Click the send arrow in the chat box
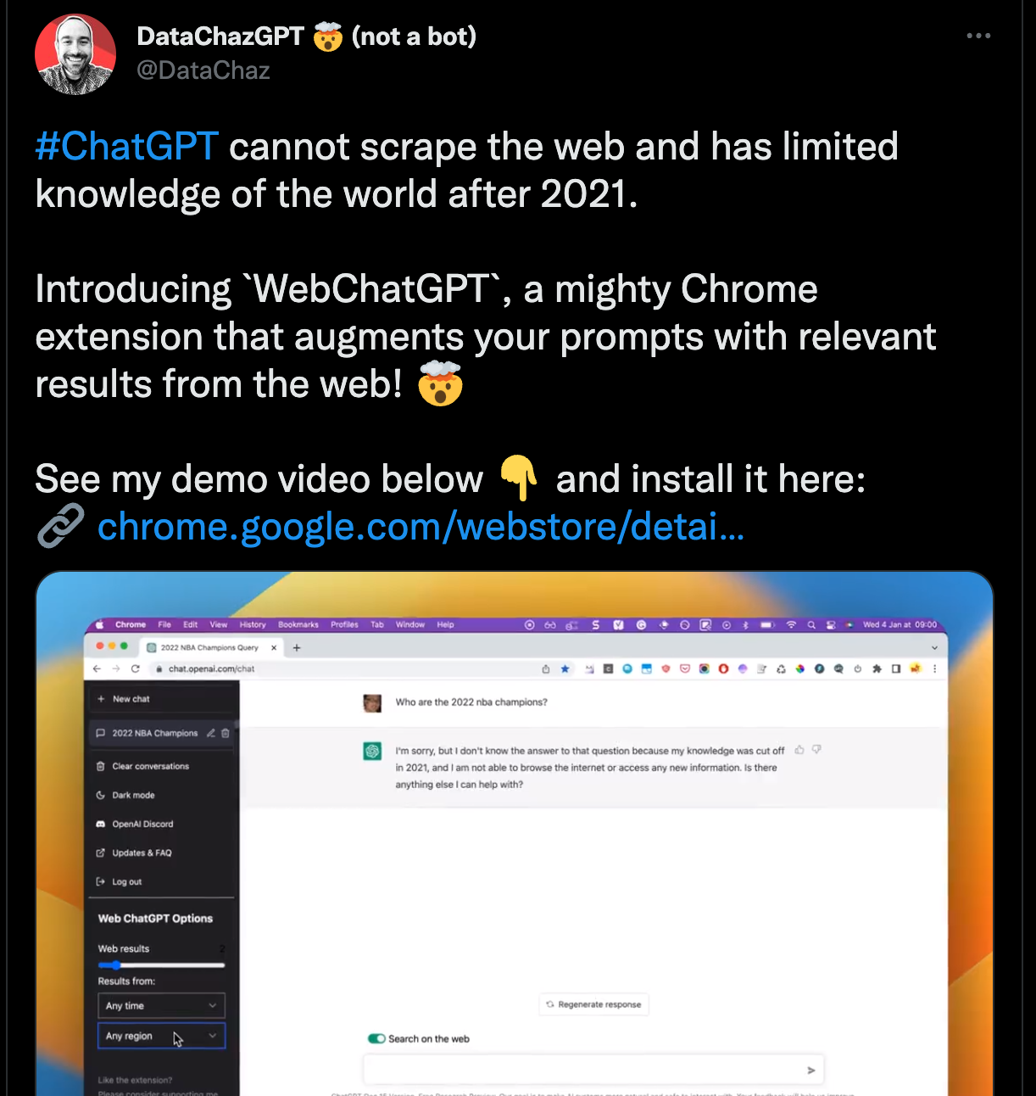This screenshot has height=1096, width=1036. 810,1071
